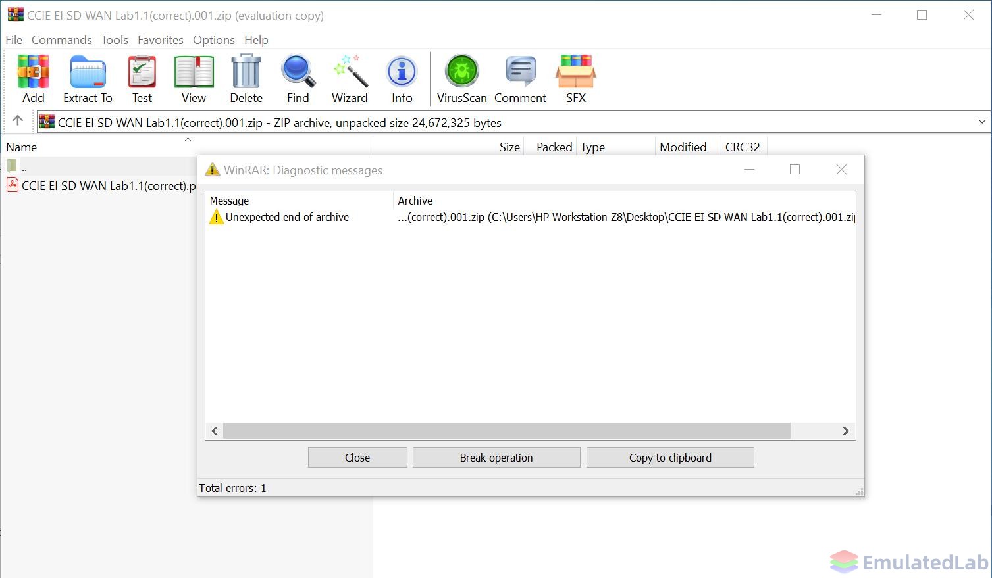Click the Add archive toolbar icon
Image resolution: width=992 pixels, height=578 pixels.
[x=34, y=71]
